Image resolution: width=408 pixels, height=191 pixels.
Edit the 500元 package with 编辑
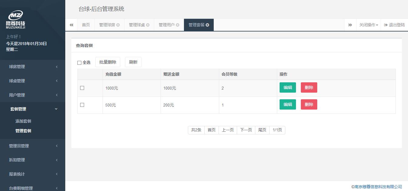coord(287,104)
